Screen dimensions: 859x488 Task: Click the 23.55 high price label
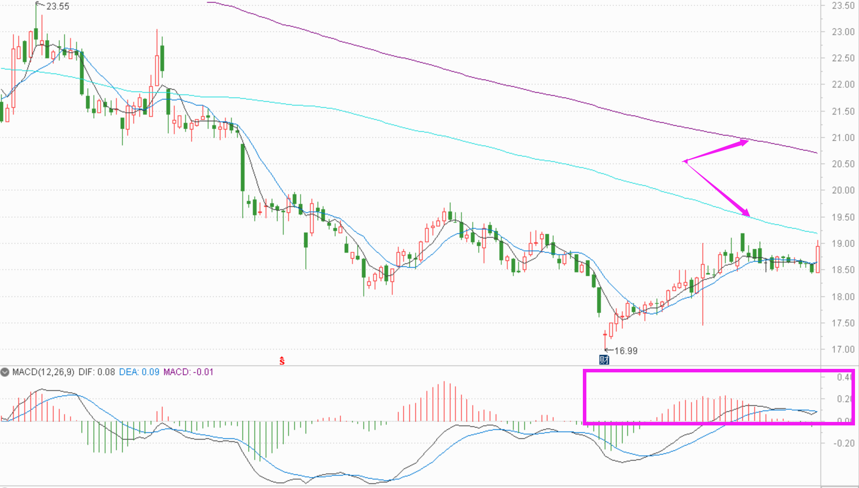(x=58, y=7)
